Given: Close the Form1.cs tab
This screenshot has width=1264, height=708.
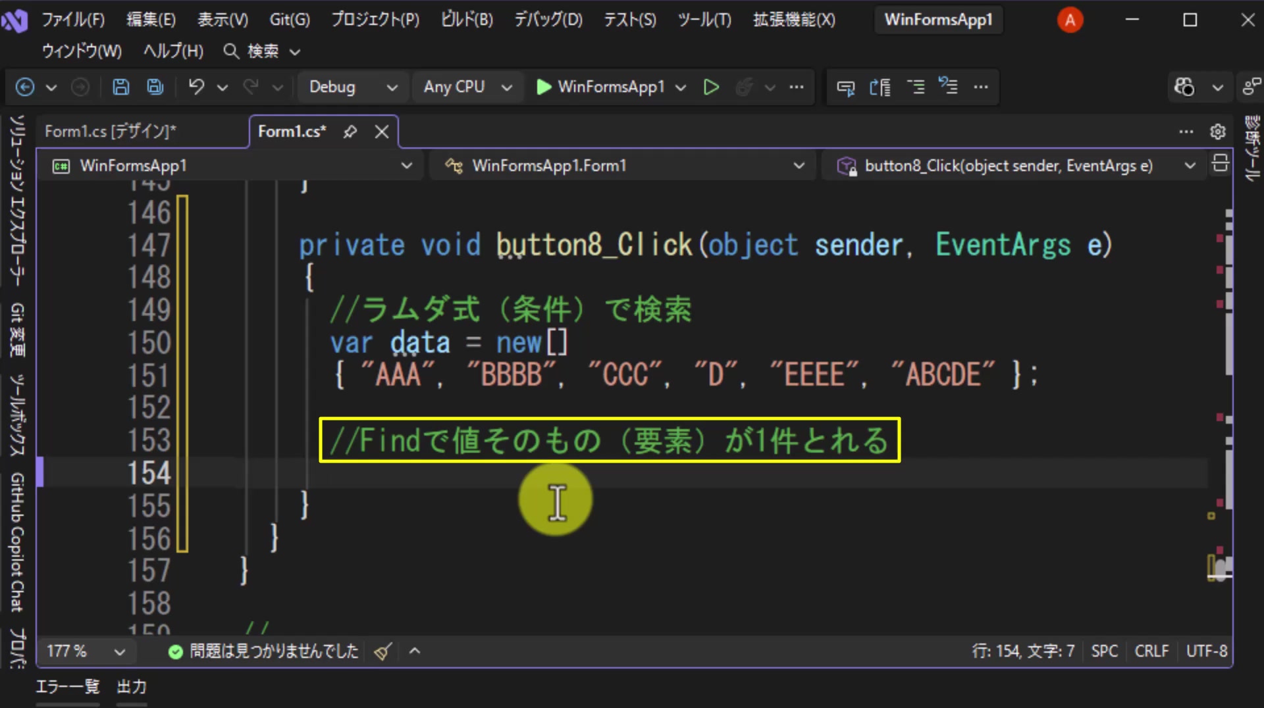Looking at the screenshot, I should coord(382,132).
